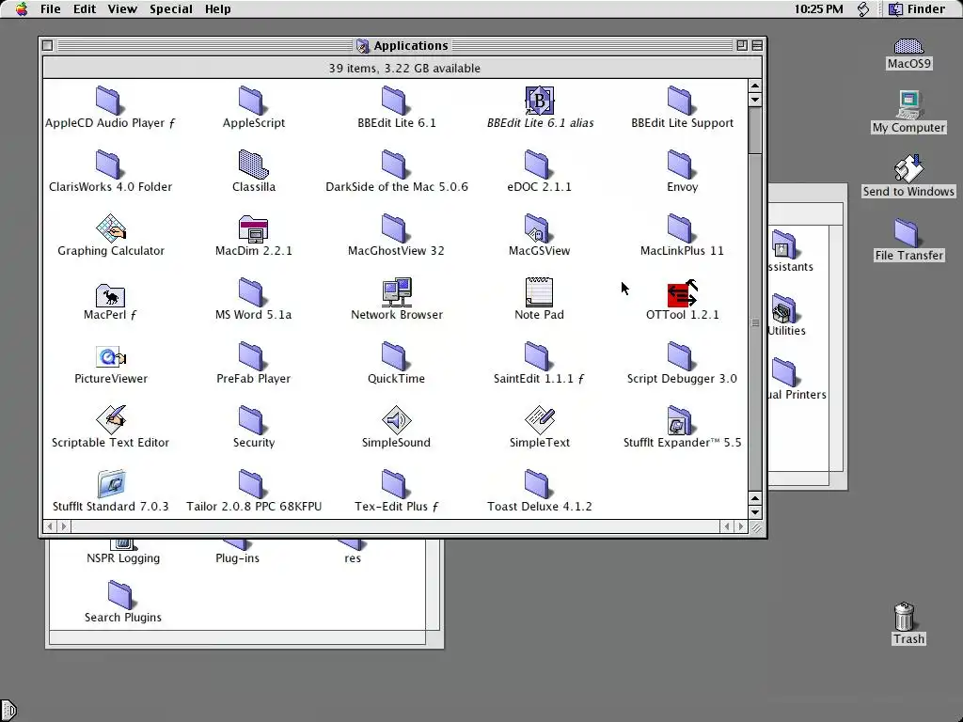This screenshot has width=963, height=722.
Task: Select the Scriptable Text Editor icon
Action: [x=111, y=420]
